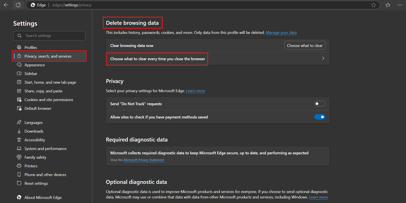This screenshot has width=406, height=203.
Task: Open Appearance settings section
Action: [x=35, y=65]
